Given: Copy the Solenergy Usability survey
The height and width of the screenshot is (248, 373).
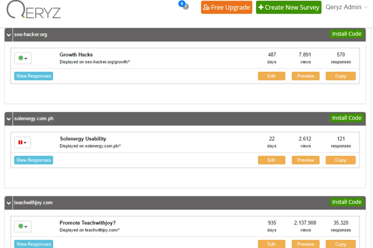Looking at the screenshot, I should coord(341,160).
